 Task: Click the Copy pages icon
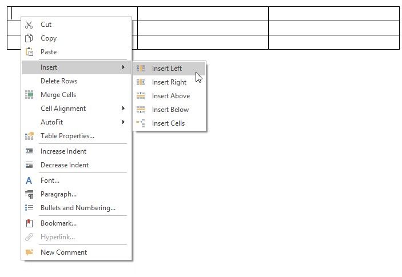(29, 38)
